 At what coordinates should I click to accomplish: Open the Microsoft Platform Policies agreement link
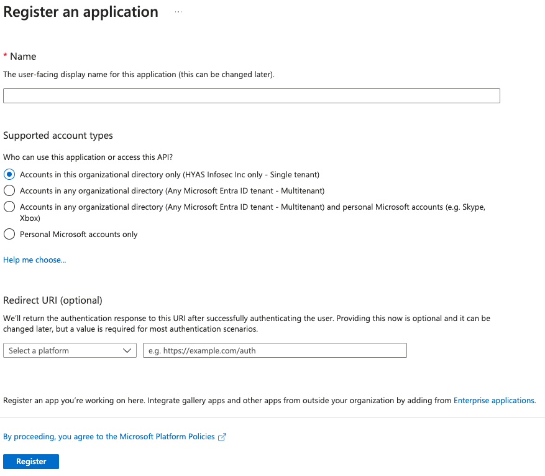pyautogui.click(x=109, y=437)
